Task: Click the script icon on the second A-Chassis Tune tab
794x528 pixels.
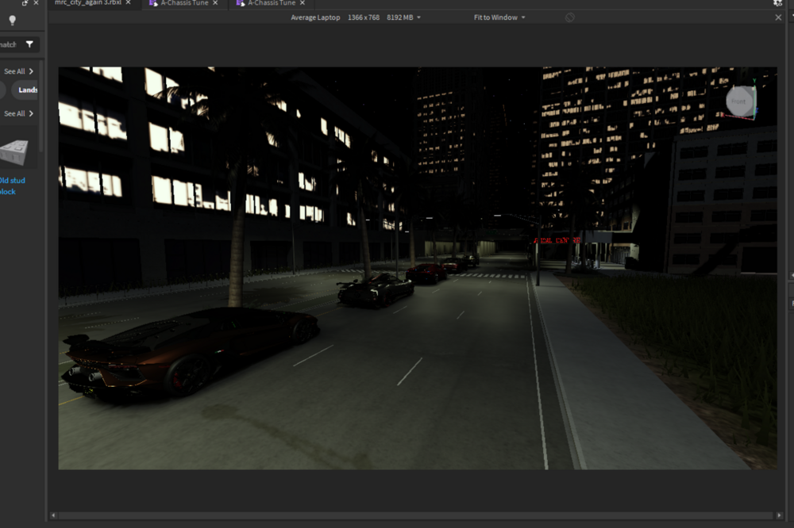Action: [241, 3]
